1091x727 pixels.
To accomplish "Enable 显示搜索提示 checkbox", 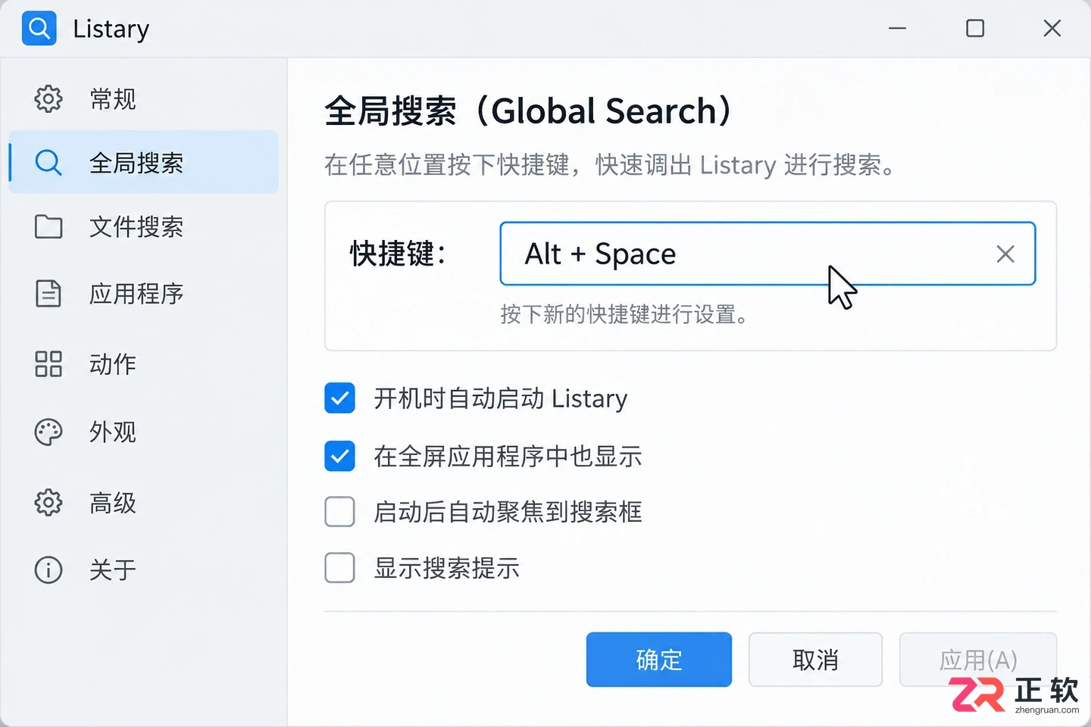I will coord(339,567).
